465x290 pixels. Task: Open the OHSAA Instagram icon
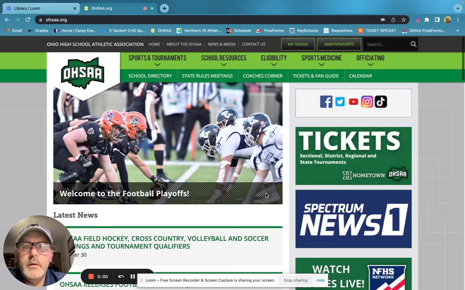click(367, 102)
